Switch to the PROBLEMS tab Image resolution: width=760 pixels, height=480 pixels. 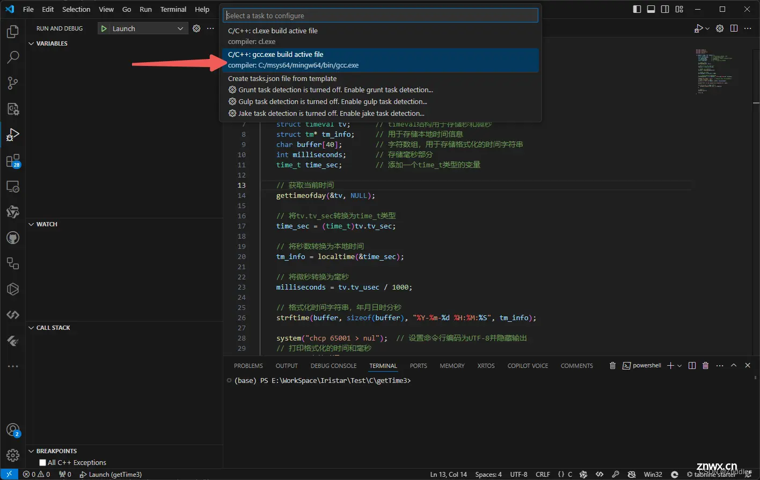[x=249, y=366]
